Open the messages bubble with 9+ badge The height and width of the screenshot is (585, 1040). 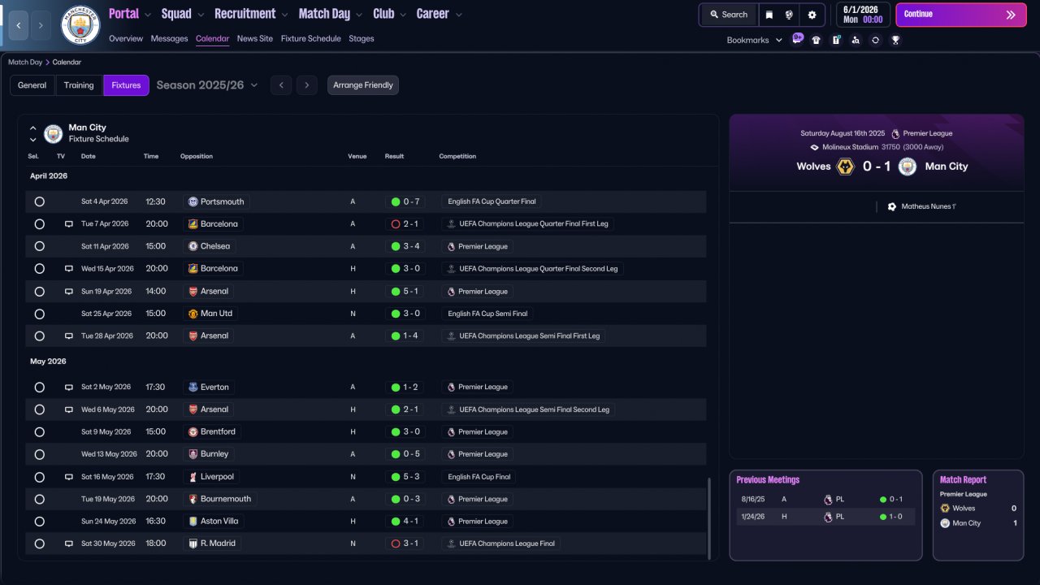click(797, 40)
